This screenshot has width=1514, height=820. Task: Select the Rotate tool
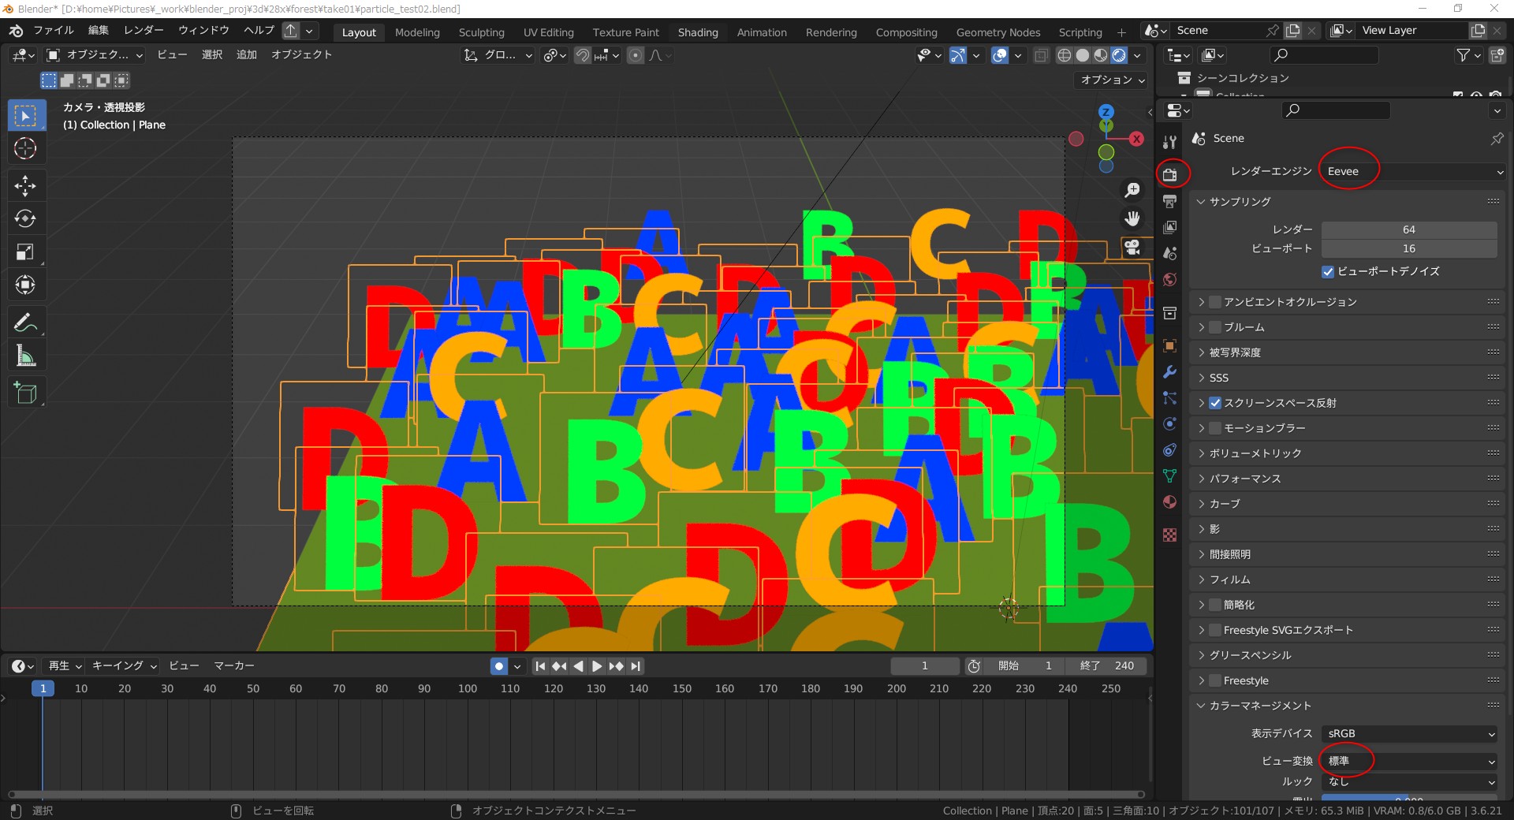coord(26,218)
